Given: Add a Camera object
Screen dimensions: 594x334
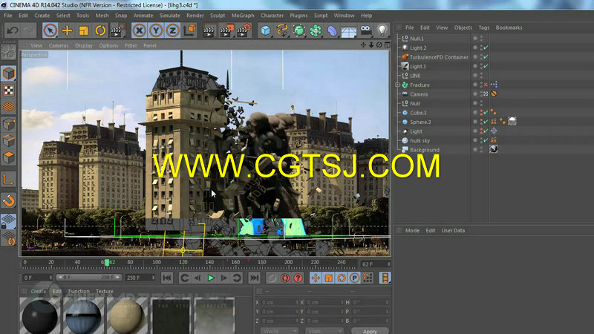Looking at the screenshot, I should (365, 30).
